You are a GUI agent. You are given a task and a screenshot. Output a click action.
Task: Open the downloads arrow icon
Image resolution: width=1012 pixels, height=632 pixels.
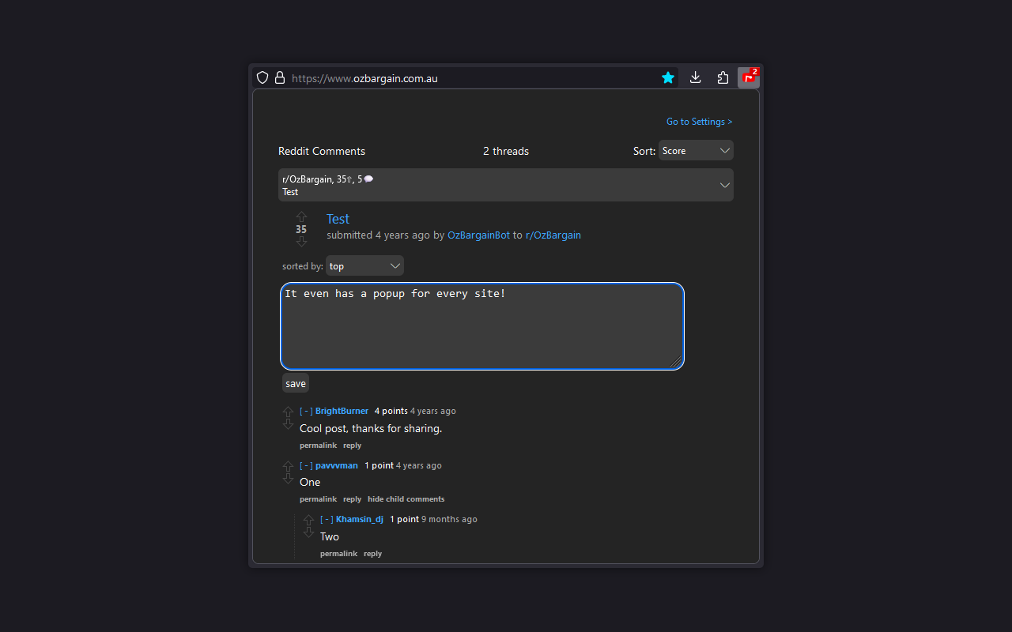pos(696,77)
